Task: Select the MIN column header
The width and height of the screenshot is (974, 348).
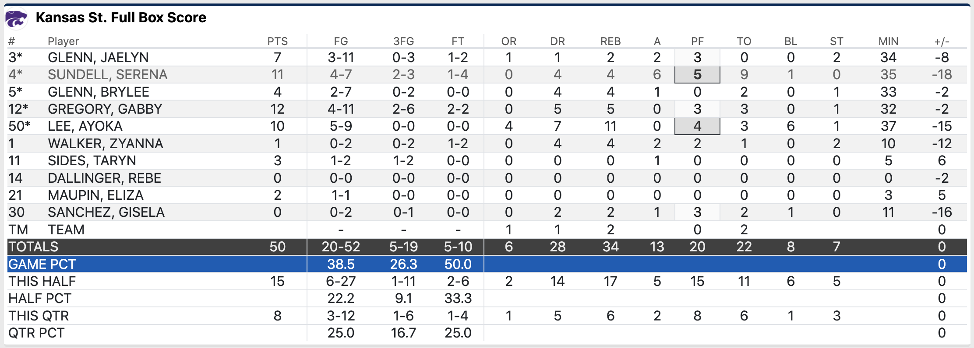Action: [x=888, y=41]
